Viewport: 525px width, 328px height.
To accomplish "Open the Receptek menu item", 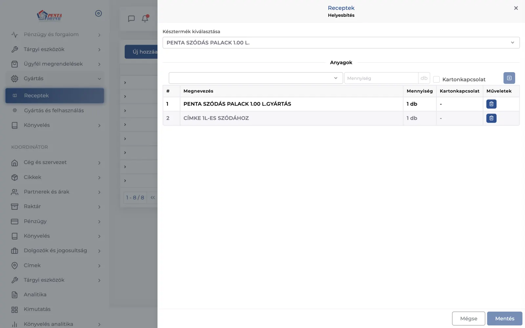I will pyautogui.click(x=55, y=95).
